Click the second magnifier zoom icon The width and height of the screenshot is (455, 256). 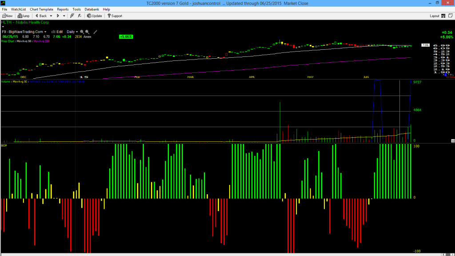tap(87, 32)
